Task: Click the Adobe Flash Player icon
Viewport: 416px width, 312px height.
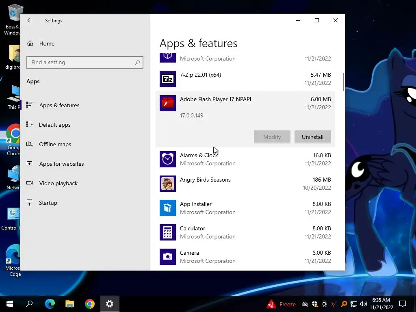Action: tap(168, 103)
